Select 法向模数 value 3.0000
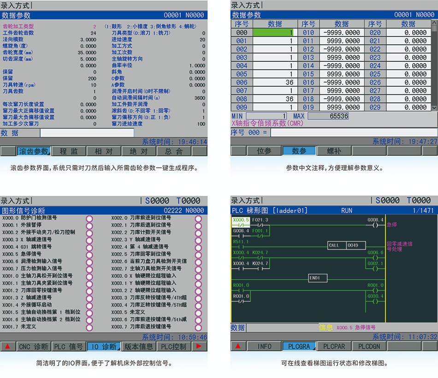The height and width of the screenshot is (378, 438). 88,40
